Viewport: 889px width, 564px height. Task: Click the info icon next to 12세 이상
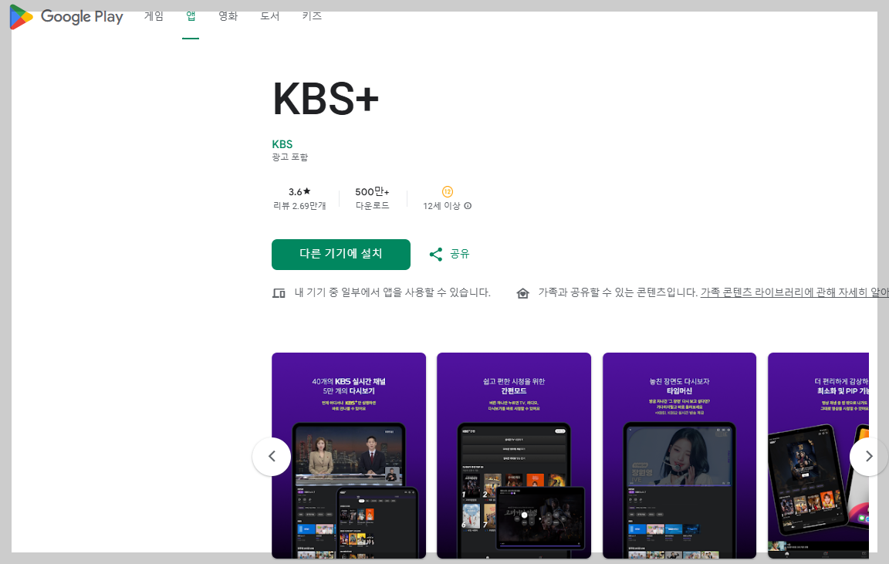click(468, 206)
